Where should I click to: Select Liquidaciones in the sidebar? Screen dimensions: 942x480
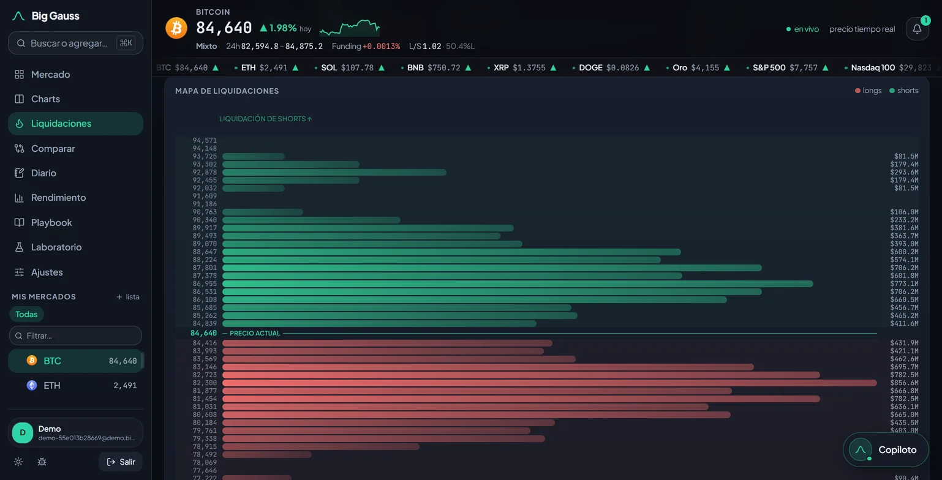point(75,124)
